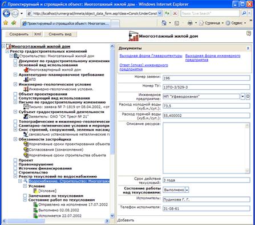Image resolution: width=255 pixels, height=225 pixels.
Task: Collapse Реестр градостроительных изменений node
Action: (7, 51)
